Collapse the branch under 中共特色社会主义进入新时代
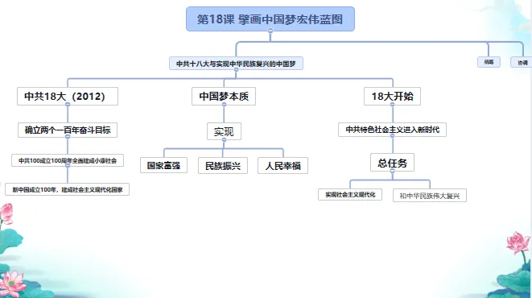The image size is (532, 298). tap(392, 136)
